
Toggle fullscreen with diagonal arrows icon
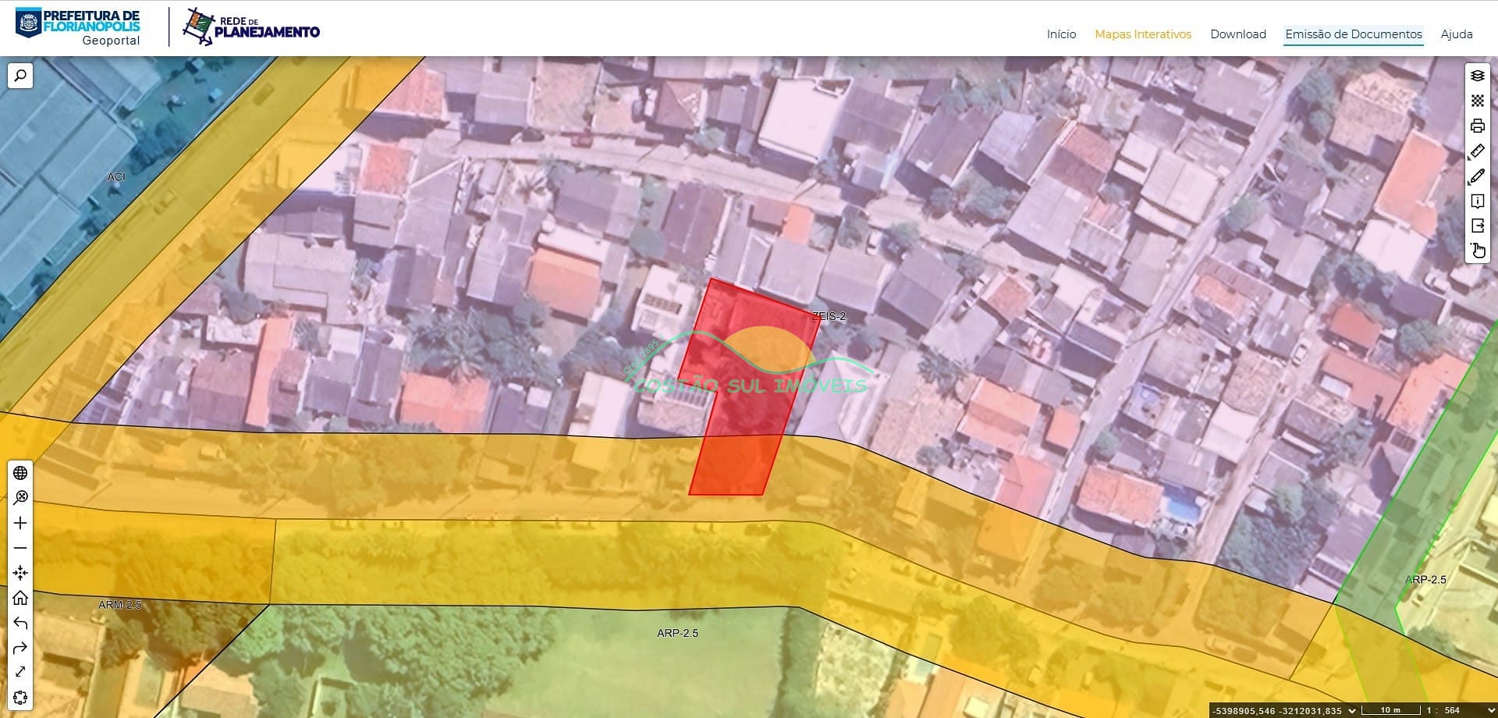(20, 672)
